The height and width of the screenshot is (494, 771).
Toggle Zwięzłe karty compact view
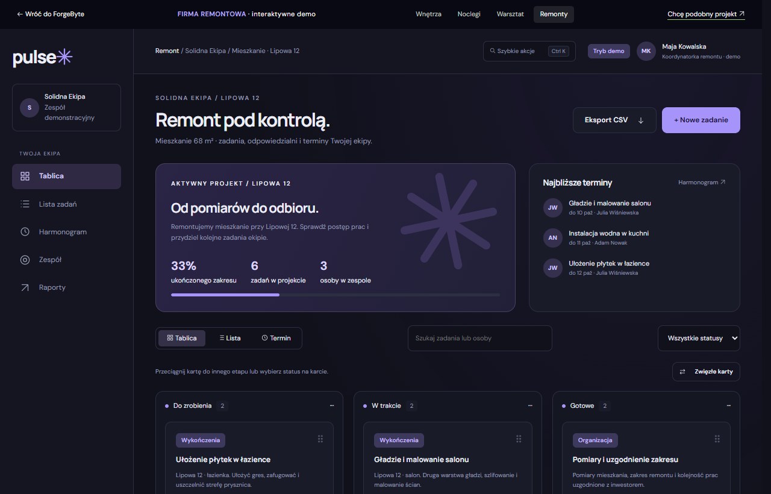pyautogui.click(x=706, y=372)
